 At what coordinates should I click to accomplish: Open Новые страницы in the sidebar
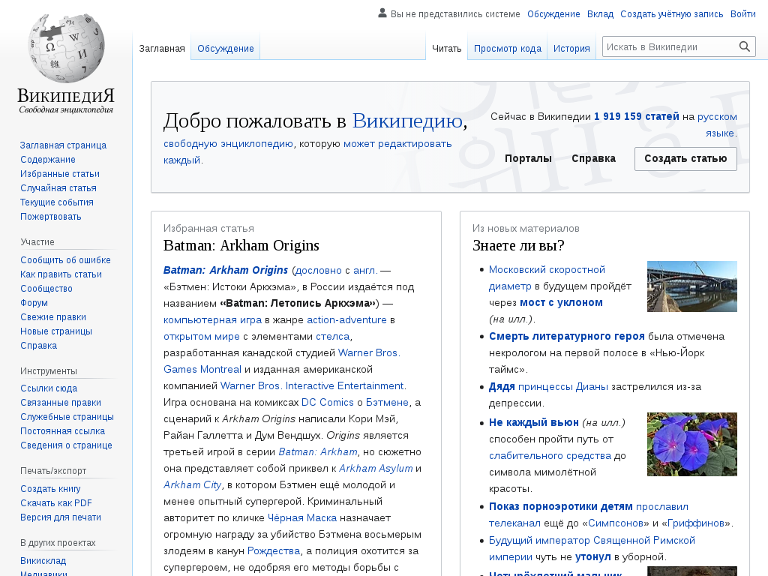click(x=56, y=331)
